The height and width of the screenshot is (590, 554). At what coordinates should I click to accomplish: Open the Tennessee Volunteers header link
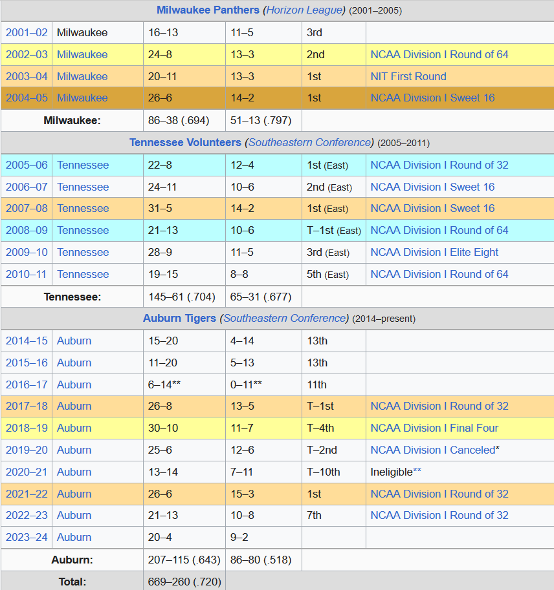pyautogui.click(x=185, y=143)
